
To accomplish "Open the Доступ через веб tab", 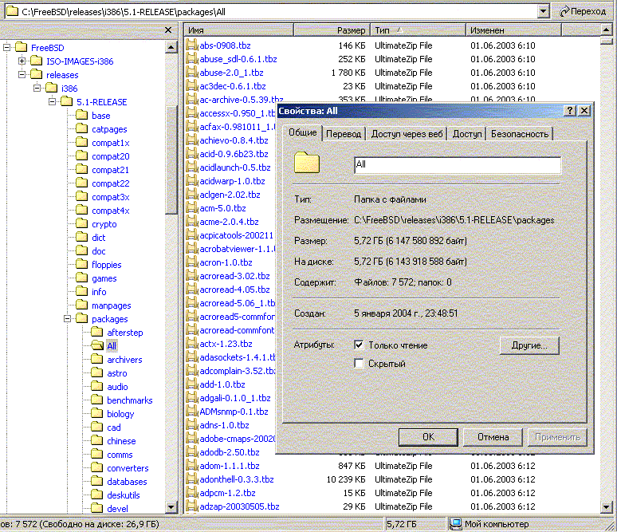I will coord(407,134).
